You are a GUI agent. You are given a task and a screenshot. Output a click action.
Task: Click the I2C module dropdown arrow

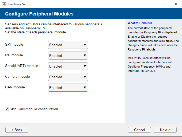[x=85, y=56]
